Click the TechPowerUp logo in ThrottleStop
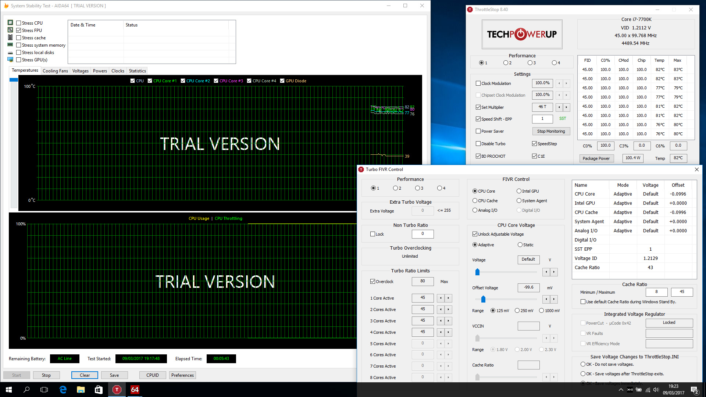This screenshot has width=706, height=397. pyautogui.click(x=522, y=34)
